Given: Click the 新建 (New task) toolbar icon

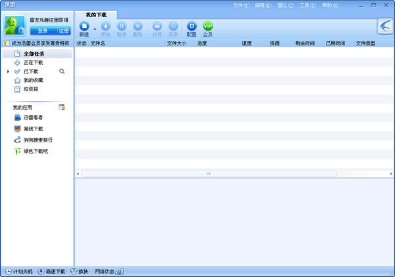Looking at the screenshot, I should point(84,27).
